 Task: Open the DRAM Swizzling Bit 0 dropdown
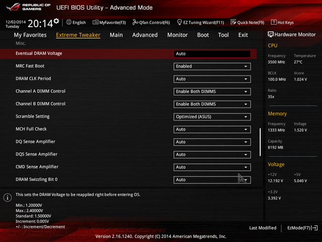click(212, 180)
